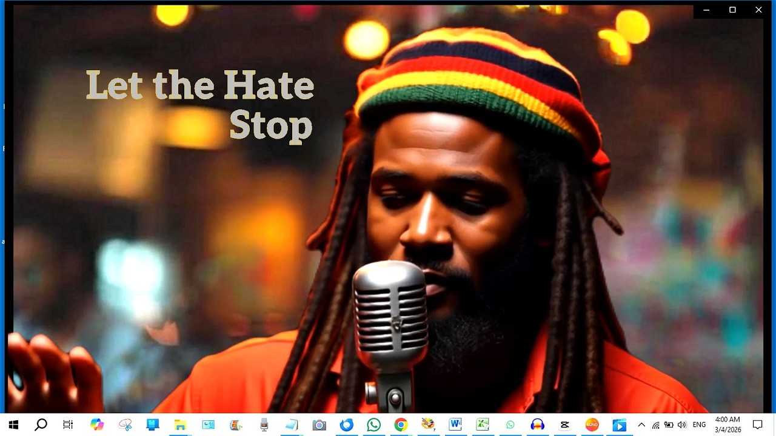Launch Copilot from the taskbar
This screenshot has width=776, height=436.
tap(97, 424)
